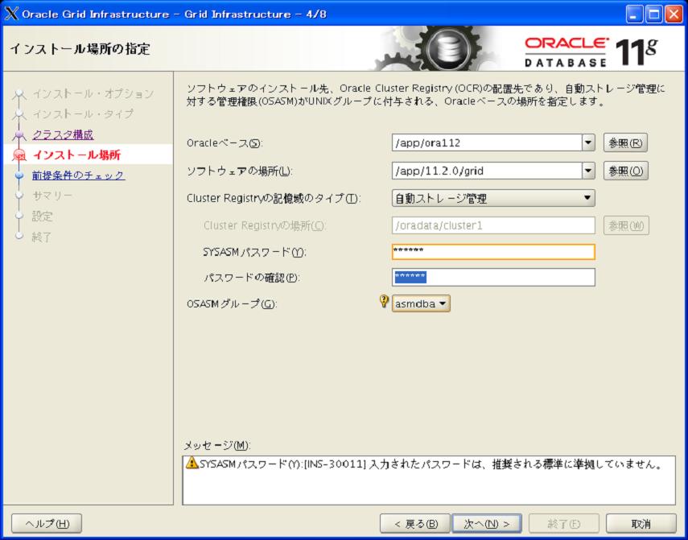Expand the Oracleベース path dropdown arrow

pyautogui.click(x=588, y=142)
